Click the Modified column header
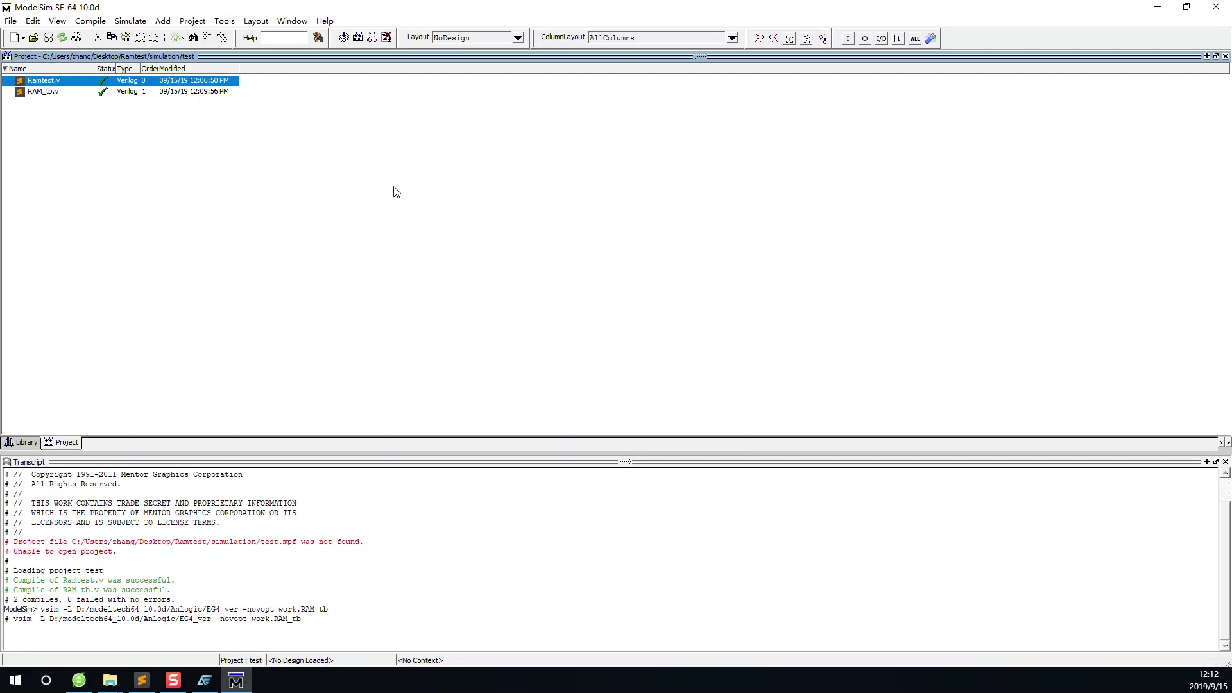Image resolution: width=1232 pixels, height=693 pixels. point(198,69)
